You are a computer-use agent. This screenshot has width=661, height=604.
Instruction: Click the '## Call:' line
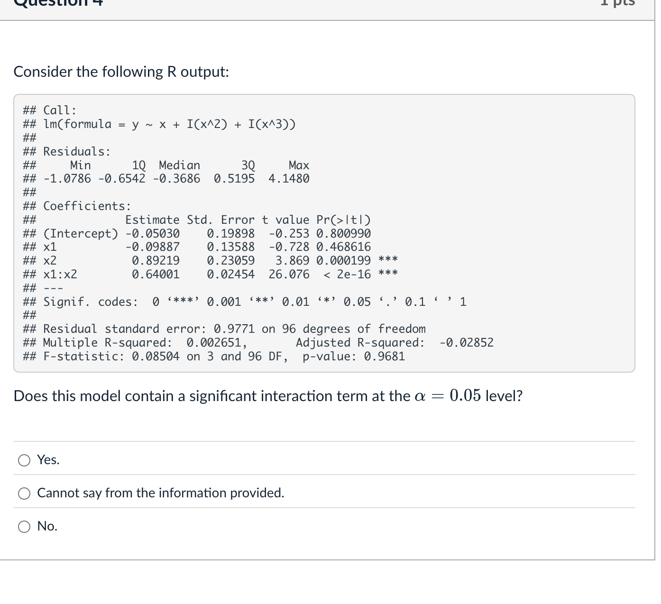(50, 110)
